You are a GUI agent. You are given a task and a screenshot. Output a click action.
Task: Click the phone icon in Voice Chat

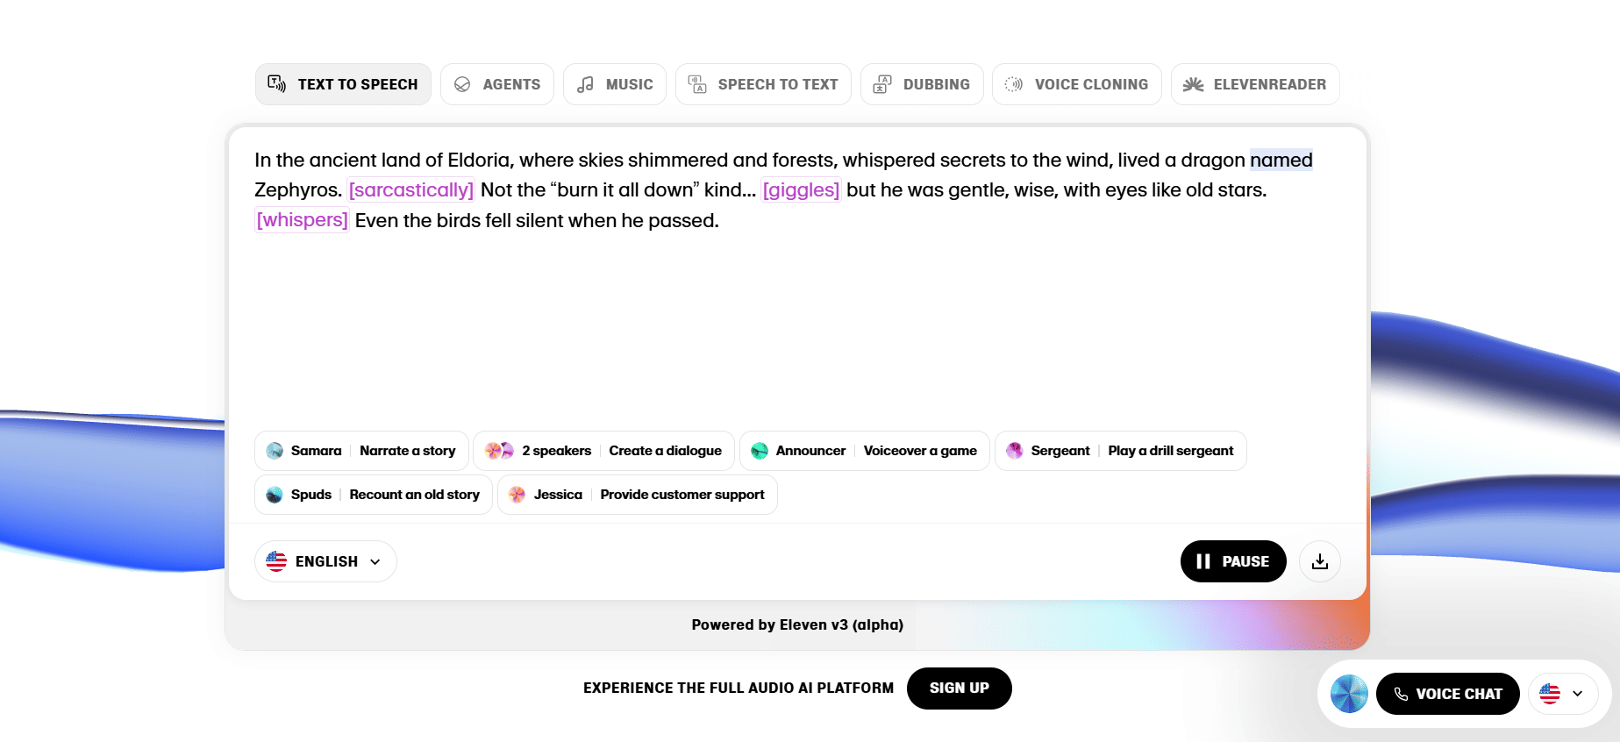pyautogui.click(x=1401, y=694)
